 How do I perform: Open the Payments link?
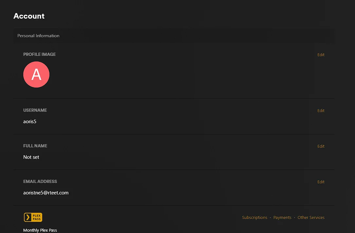(282, 217)
